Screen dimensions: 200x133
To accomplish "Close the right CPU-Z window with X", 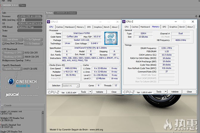I will [193, 22].
